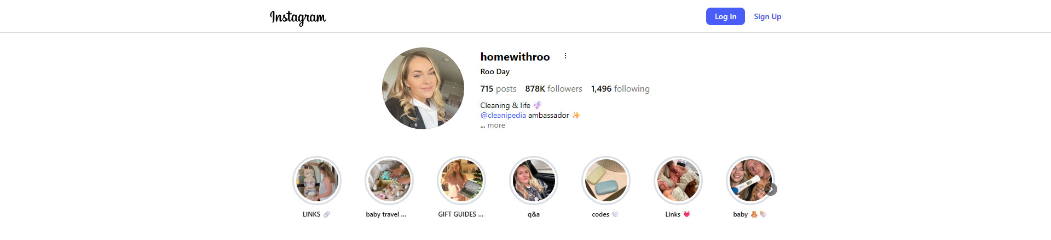The image size is (1051, 240).
Task: Show next highlights with the arrow button
Action: pos(771,189)
